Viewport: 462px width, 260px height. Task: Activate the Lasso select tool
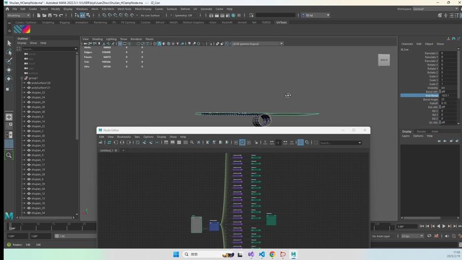pos(9,52)
